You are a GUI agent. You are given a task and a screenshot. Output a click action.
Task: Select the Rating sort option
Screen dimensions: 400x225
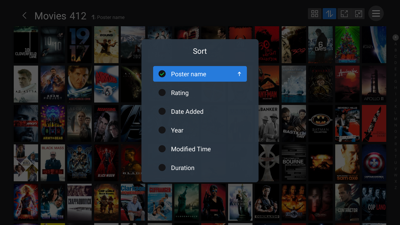(x=200, y=93)
